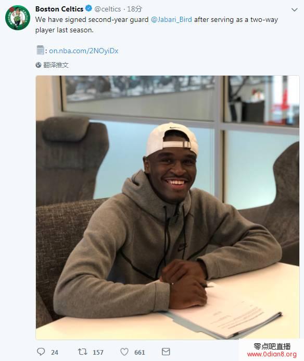The height and width of the screenshot is (361, 304).
Task: Like the tweet with heart icon
Action: click(124, 352)
